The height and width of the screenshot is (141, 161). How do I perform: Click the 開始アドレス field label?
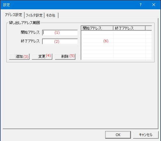[x=30, y=32]
